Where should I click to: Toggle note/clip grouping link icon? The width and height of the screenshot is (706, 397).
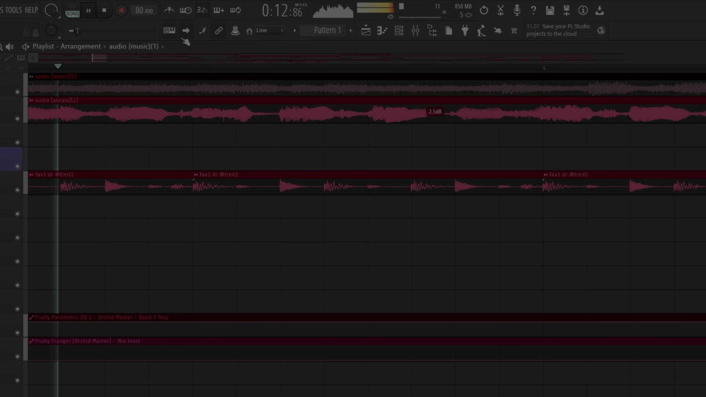(218, 31)
